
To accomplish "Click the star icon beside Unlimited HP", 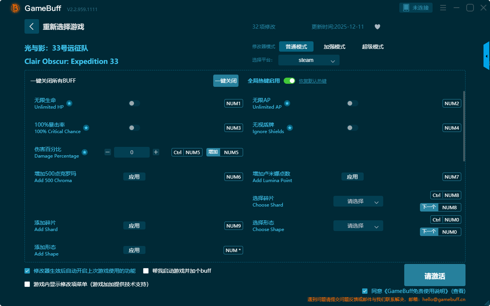I will pos(69,103).
